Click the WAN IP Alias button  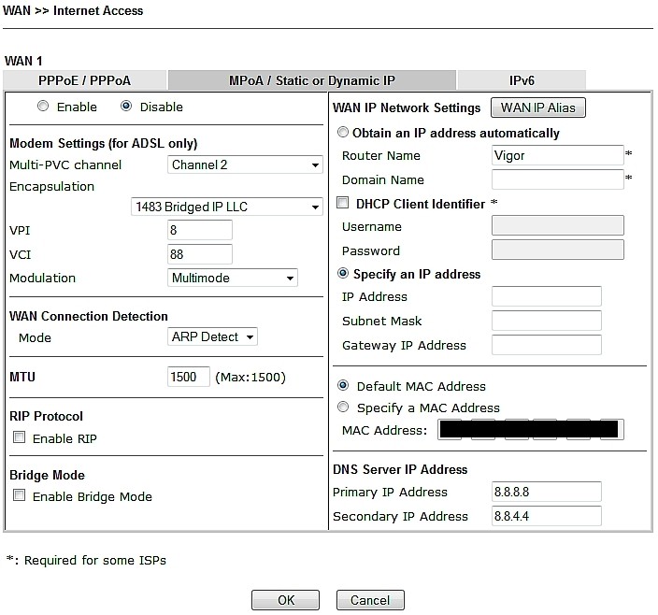(x=538, y=107)
